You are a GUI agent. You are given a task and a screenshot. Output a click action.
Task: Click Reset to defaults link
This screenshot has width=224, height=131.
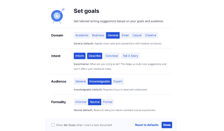click(147, 125)
